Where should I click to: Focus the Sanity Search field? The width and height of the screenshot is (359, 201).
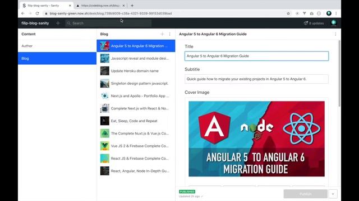point(108,23)
